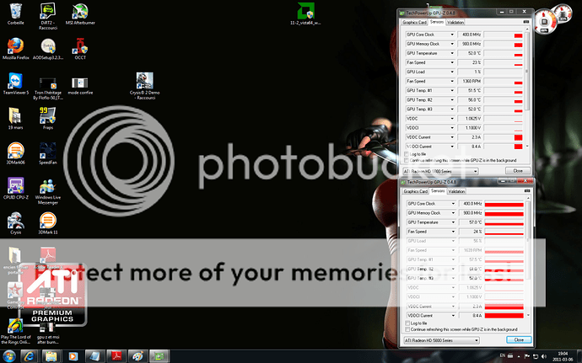Click the Close button in upper GPU-Z window

518,171
